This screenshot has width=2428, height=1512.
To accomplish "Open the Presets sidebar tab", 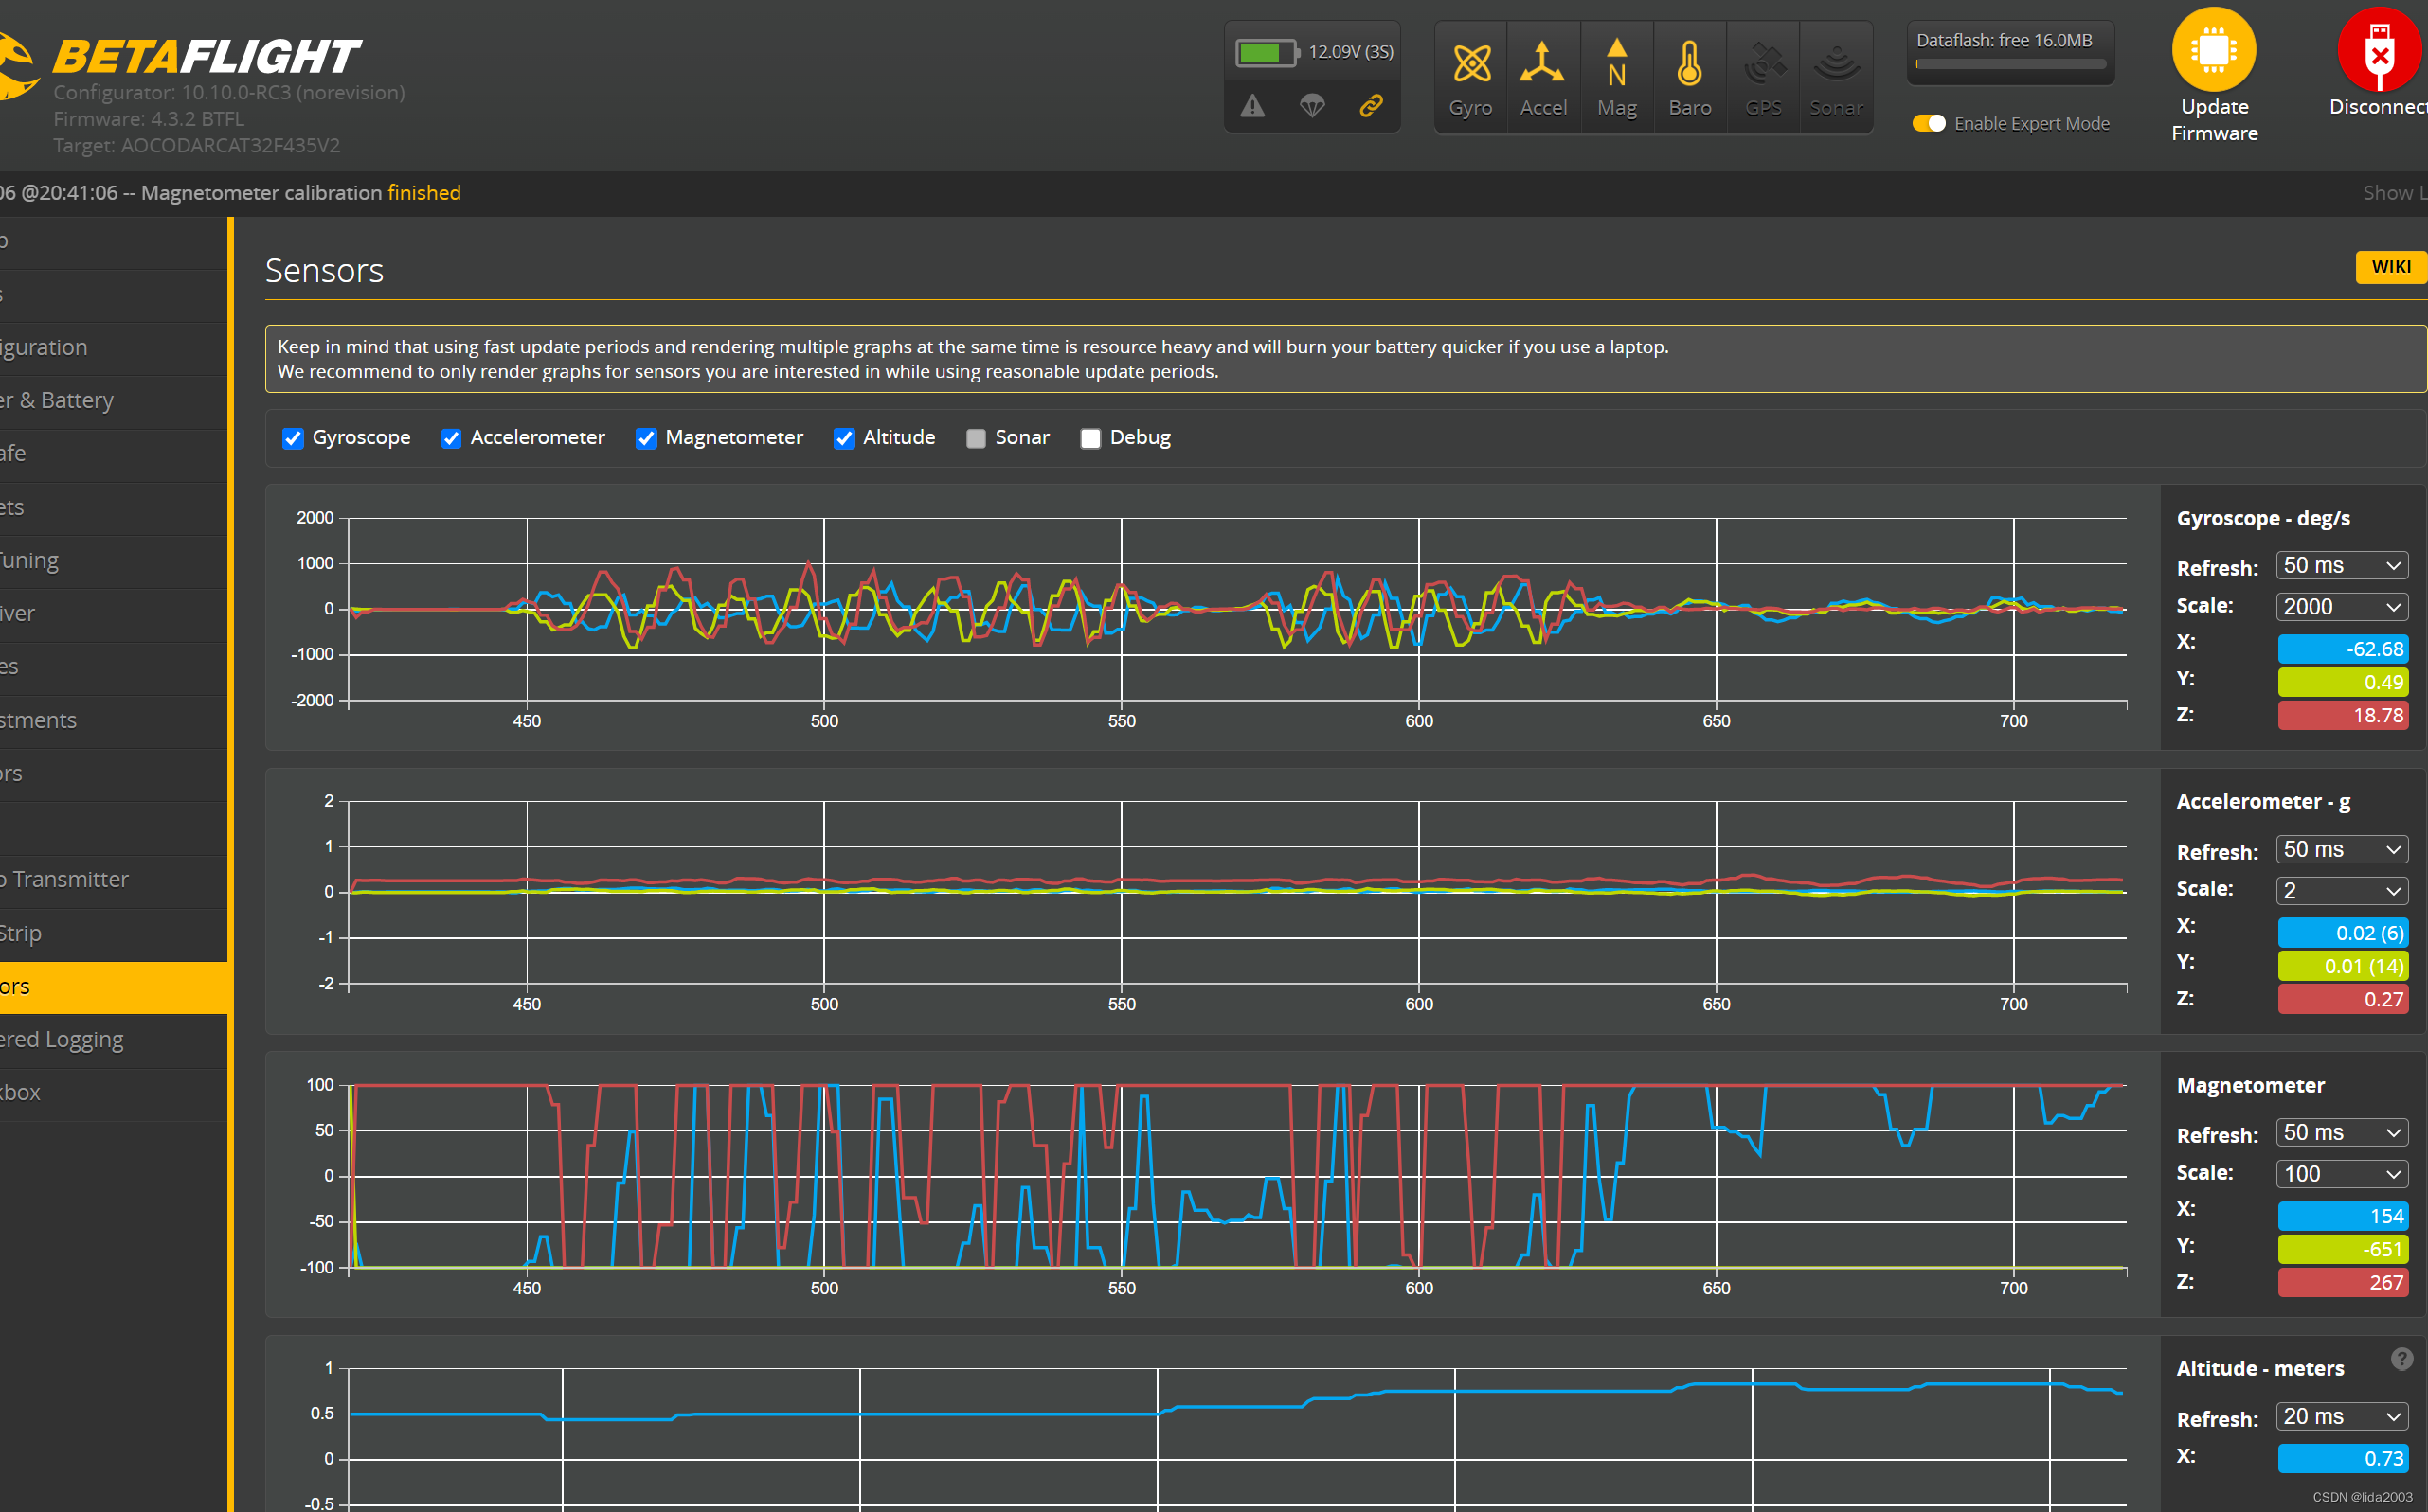I will coord(113,507).
